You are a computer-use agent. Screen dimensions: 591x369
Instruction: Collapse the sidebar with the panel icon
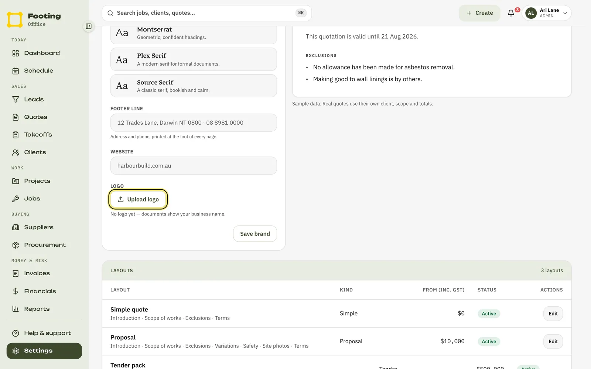(89, 26)
